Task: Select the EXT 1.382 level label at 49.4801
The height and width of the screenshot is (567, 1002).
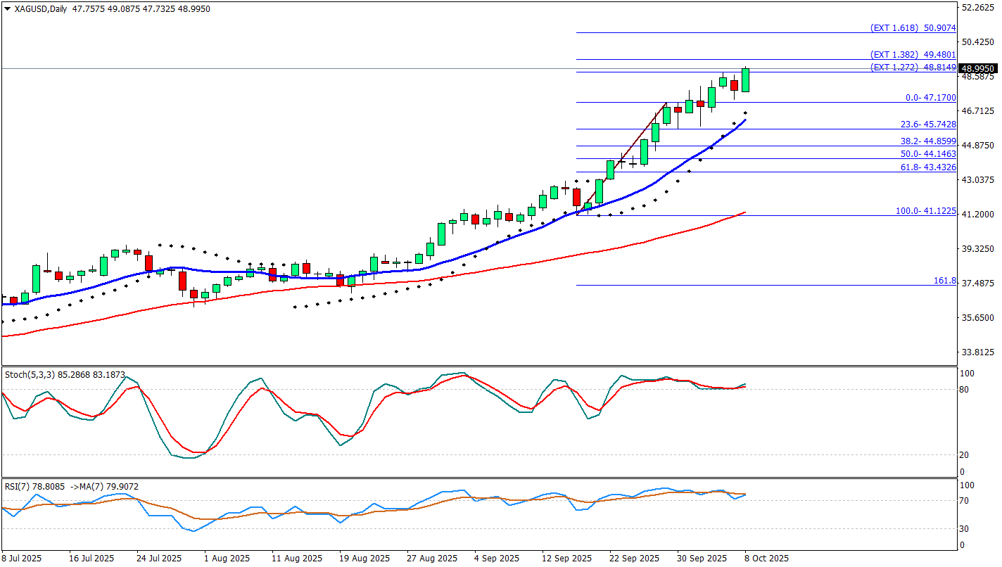Action: coord(913,54)
